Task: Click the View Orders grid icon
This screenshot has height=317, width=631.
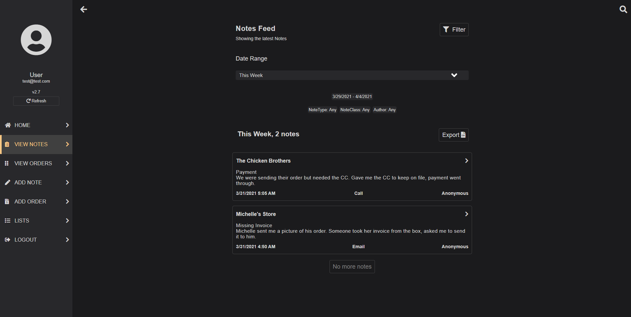Action: pyautogui.click(x=7, y=163)
